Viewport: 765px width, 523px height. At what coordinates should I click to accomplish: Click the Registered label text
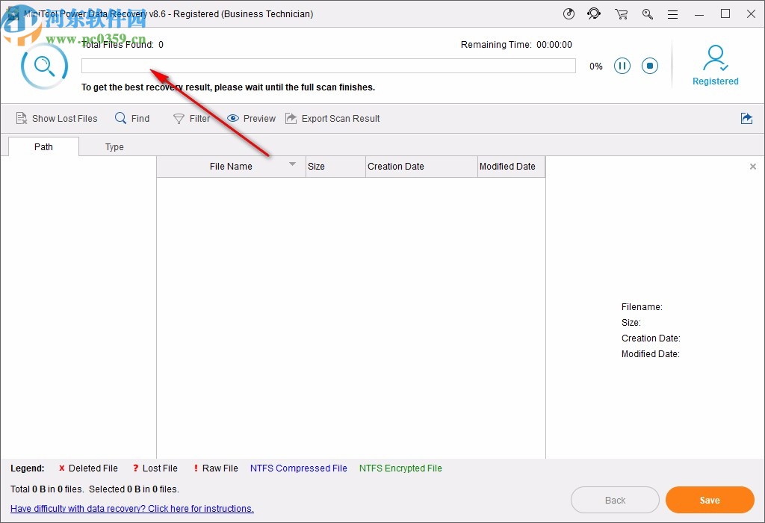(715, 81)
